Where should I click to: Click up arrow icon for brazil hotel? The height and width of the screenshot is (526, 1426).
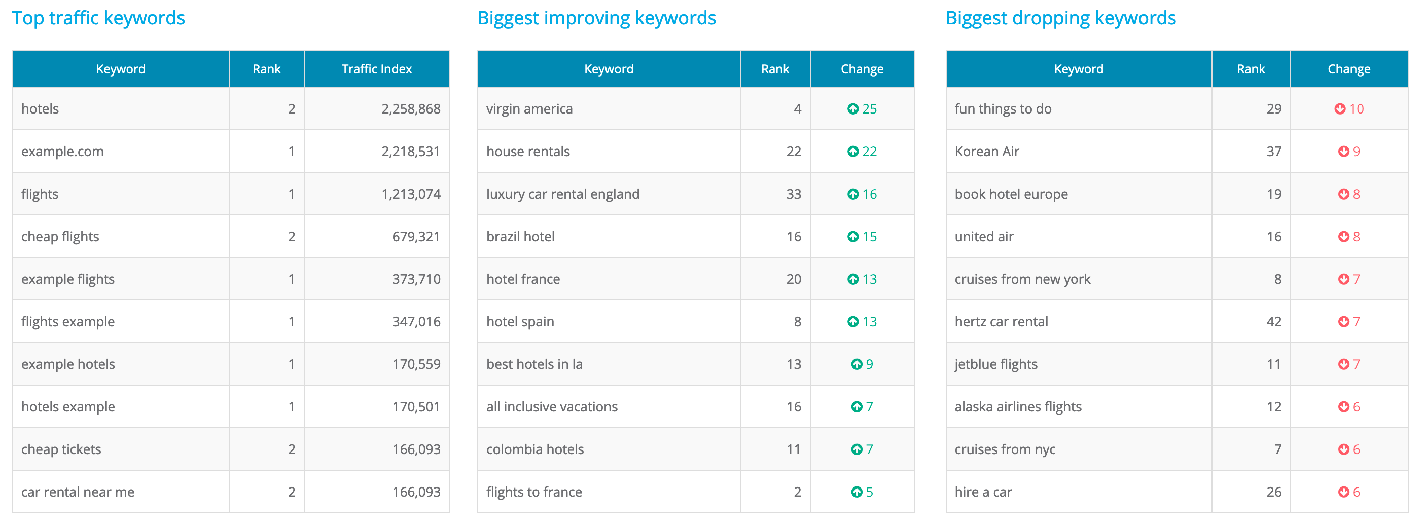(852, 237)
